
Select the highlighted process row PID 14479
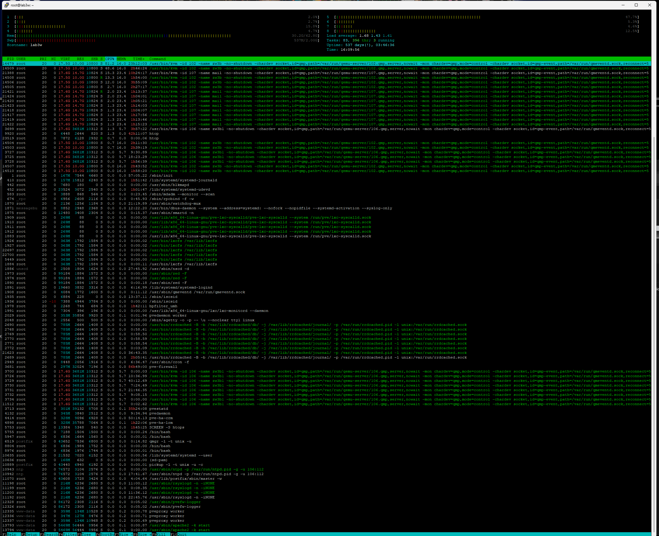(x=326, y=64)
